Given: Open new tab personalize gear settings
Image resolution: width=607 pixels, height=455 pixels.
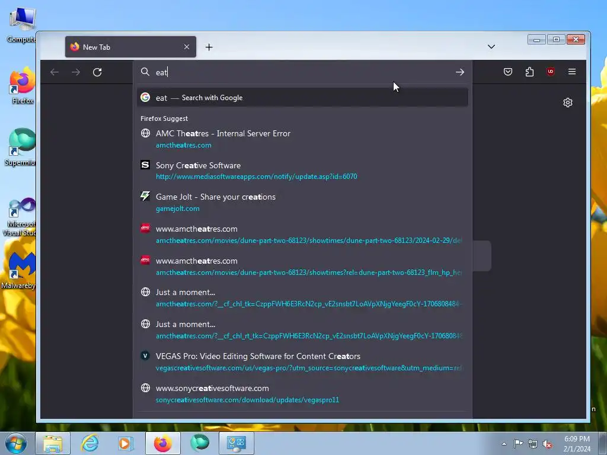Looking at the screenshot, I should (x=567, y=102).
